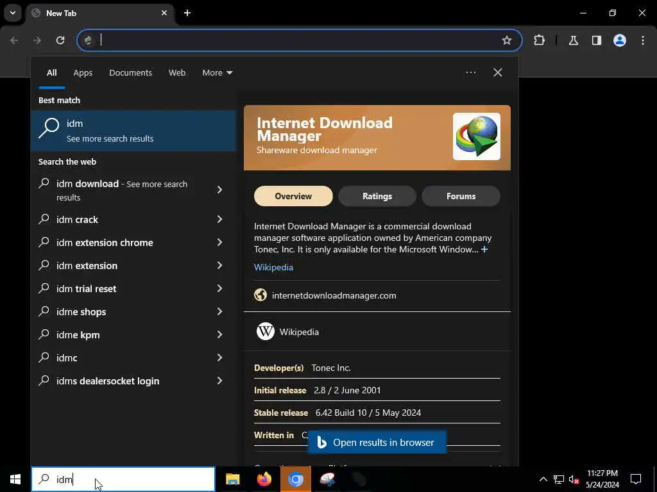Image resolution: width=657 pixels, height=492 pixels.
Task: Click the Chrome back arrow
Action: (14, 40)
